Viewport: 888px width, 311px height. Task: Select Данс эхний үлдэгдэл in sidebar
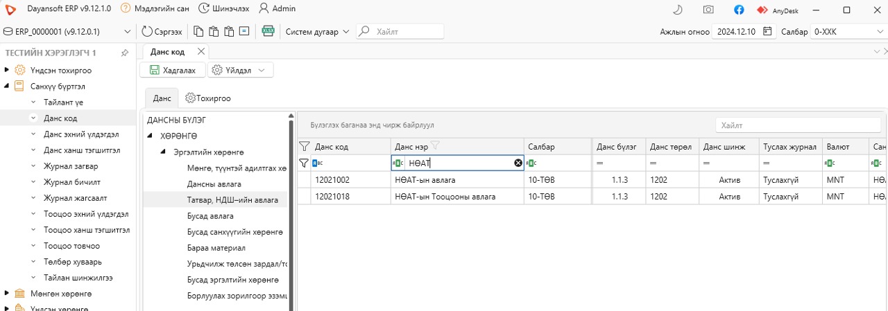(81, 134)
